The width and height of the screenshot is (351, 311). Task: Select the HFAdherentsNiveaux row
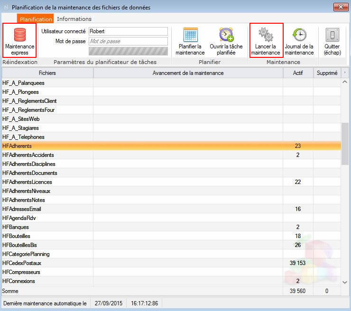(171, 191)
